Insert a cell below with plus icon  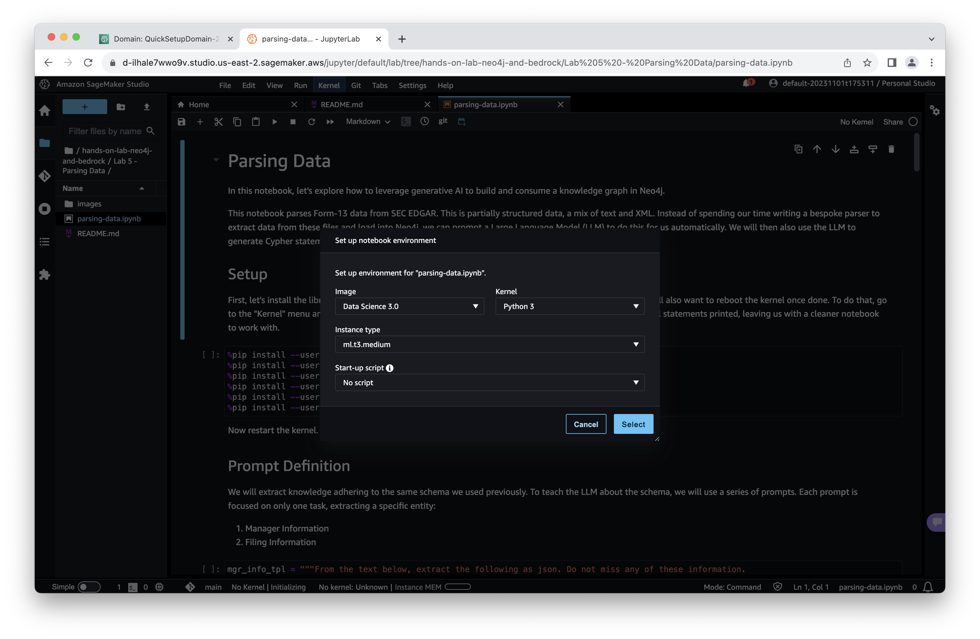[x=200, y=121]
